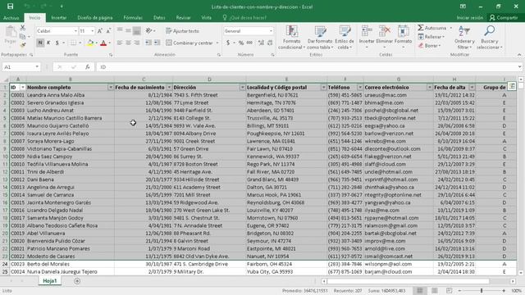Toggle Bold (N) formatting
525x295 pixels.
click(x=40, y=43)
